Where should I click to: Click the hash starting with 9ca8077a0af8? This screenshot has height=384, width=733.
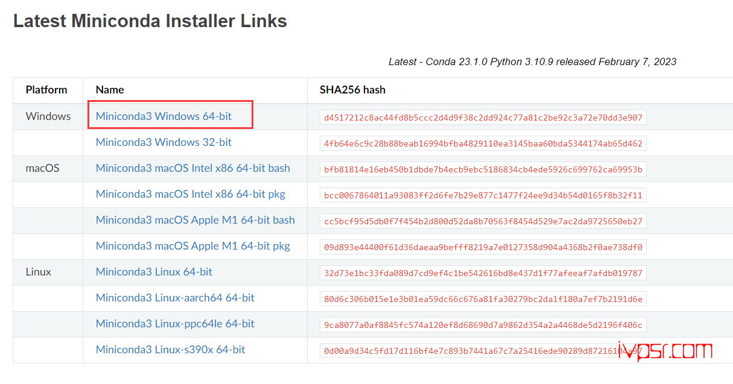(483, 325)
